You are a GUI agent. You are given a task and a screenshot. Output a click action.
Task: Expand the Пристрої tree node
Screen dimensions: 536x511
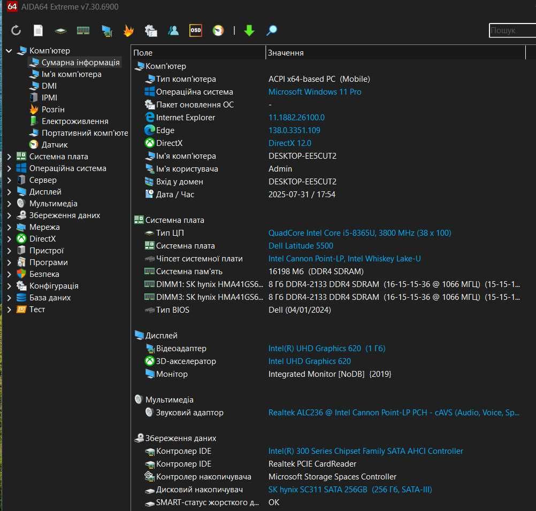[x=9, y=251]
